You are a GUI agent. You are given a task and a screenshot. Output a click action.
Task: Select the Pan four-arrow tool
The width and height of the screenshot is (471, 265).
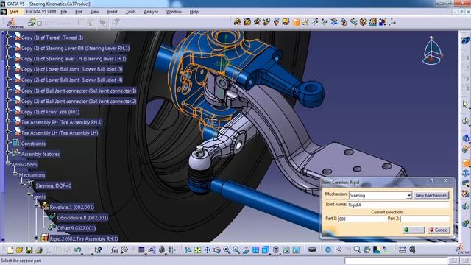click(x=208, y=250)
